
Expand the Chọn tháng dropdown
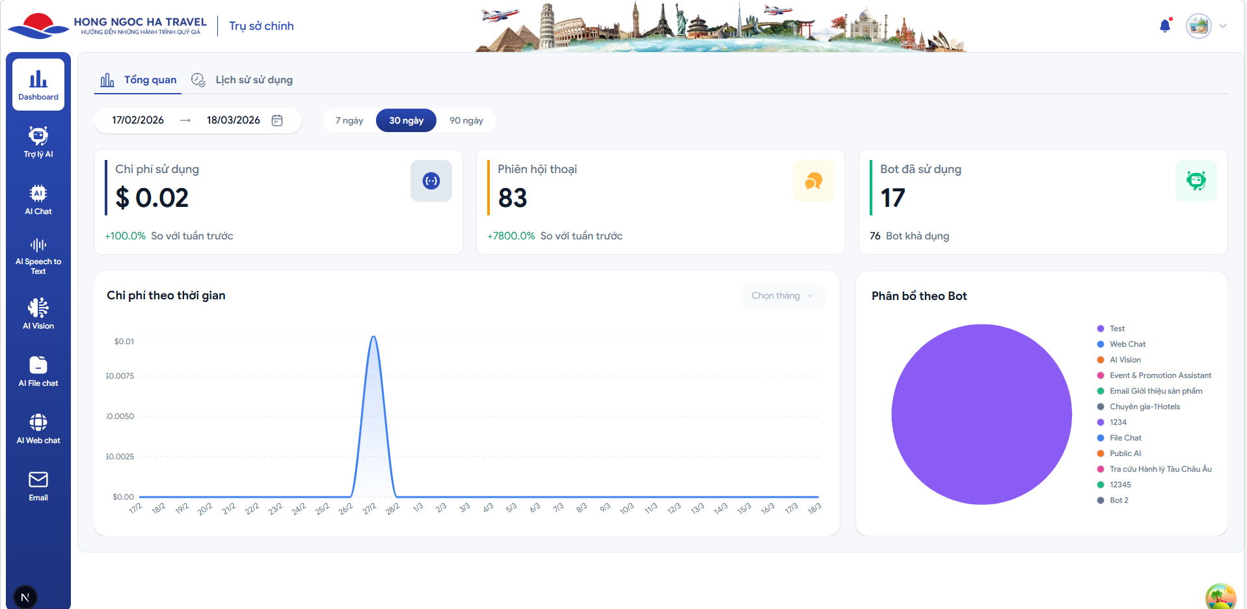783,295
